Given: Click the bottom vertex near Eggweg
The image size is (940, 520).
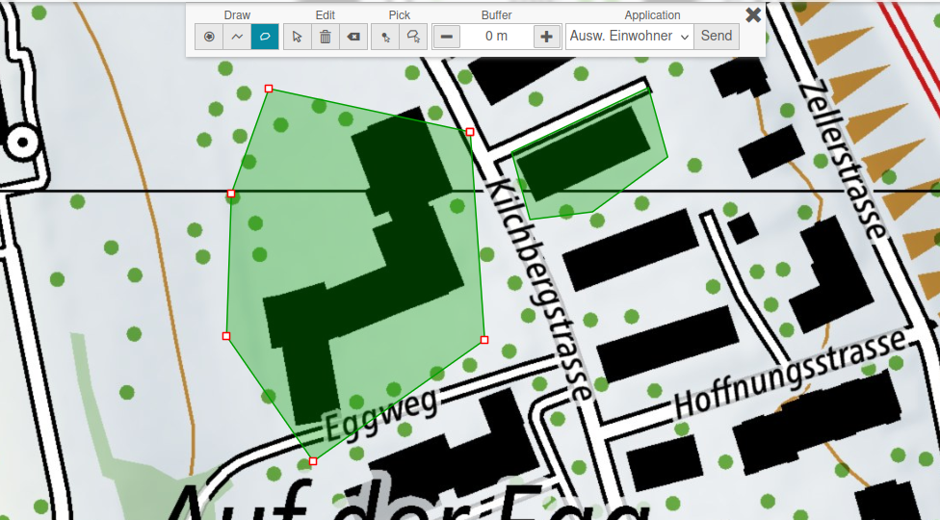Looking at the screenshot, I should coord(313,461).
